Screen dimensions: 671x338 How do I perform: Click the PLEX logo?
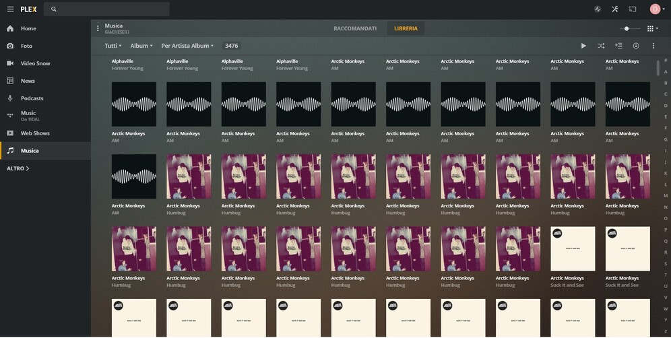(x=29, y=9)
